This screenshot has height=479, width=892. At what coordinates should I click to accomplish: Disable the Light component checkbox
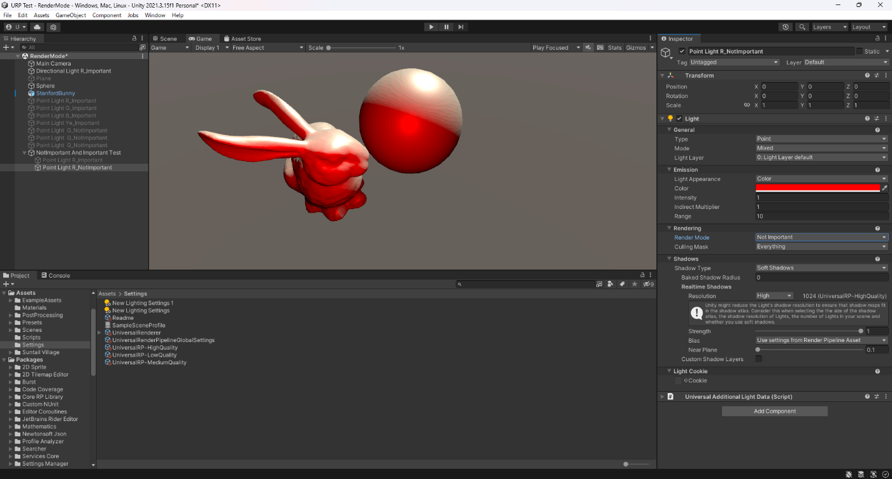click(679, 118)
